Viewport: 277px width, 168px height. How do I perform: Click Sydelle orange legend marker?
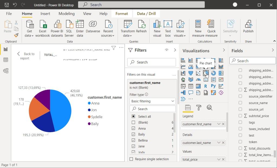pos(89,117)
